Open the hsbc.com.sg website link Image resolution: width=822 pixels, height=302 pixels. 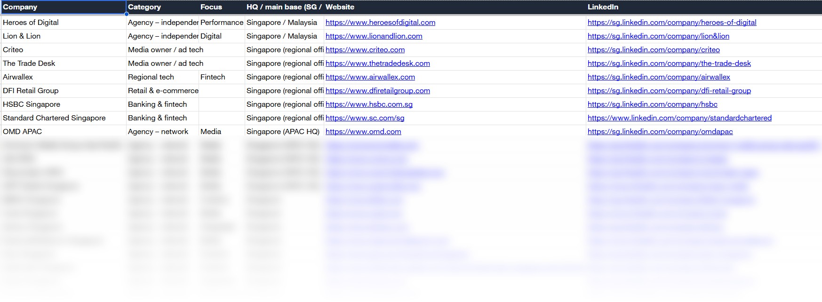pyautogui.click(x=369, y=104)
